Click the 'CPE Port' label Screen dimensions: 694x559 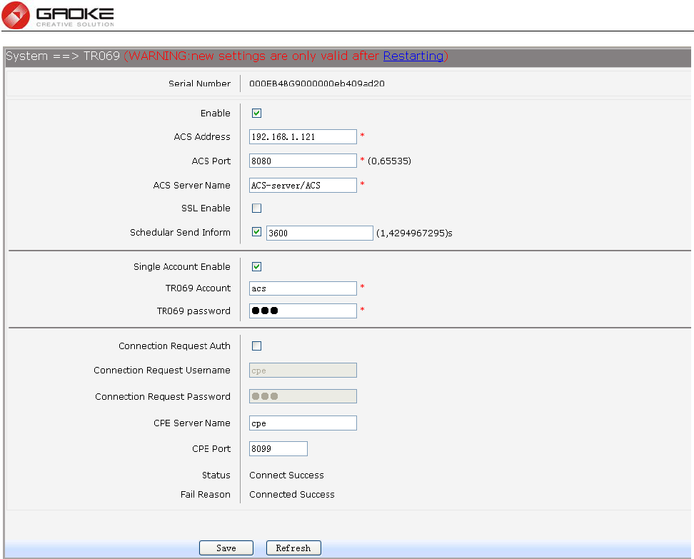211,449
